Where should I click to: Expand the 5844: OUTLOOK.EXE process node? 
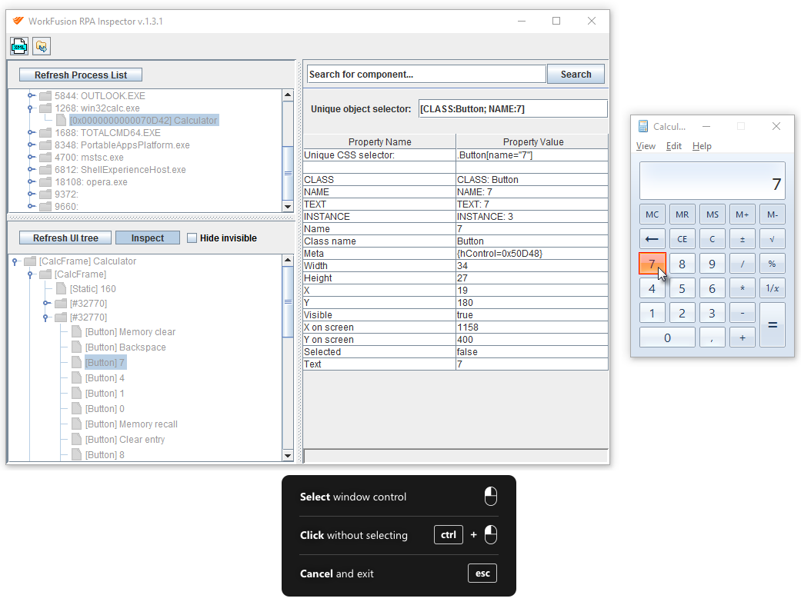coord(31,95)
